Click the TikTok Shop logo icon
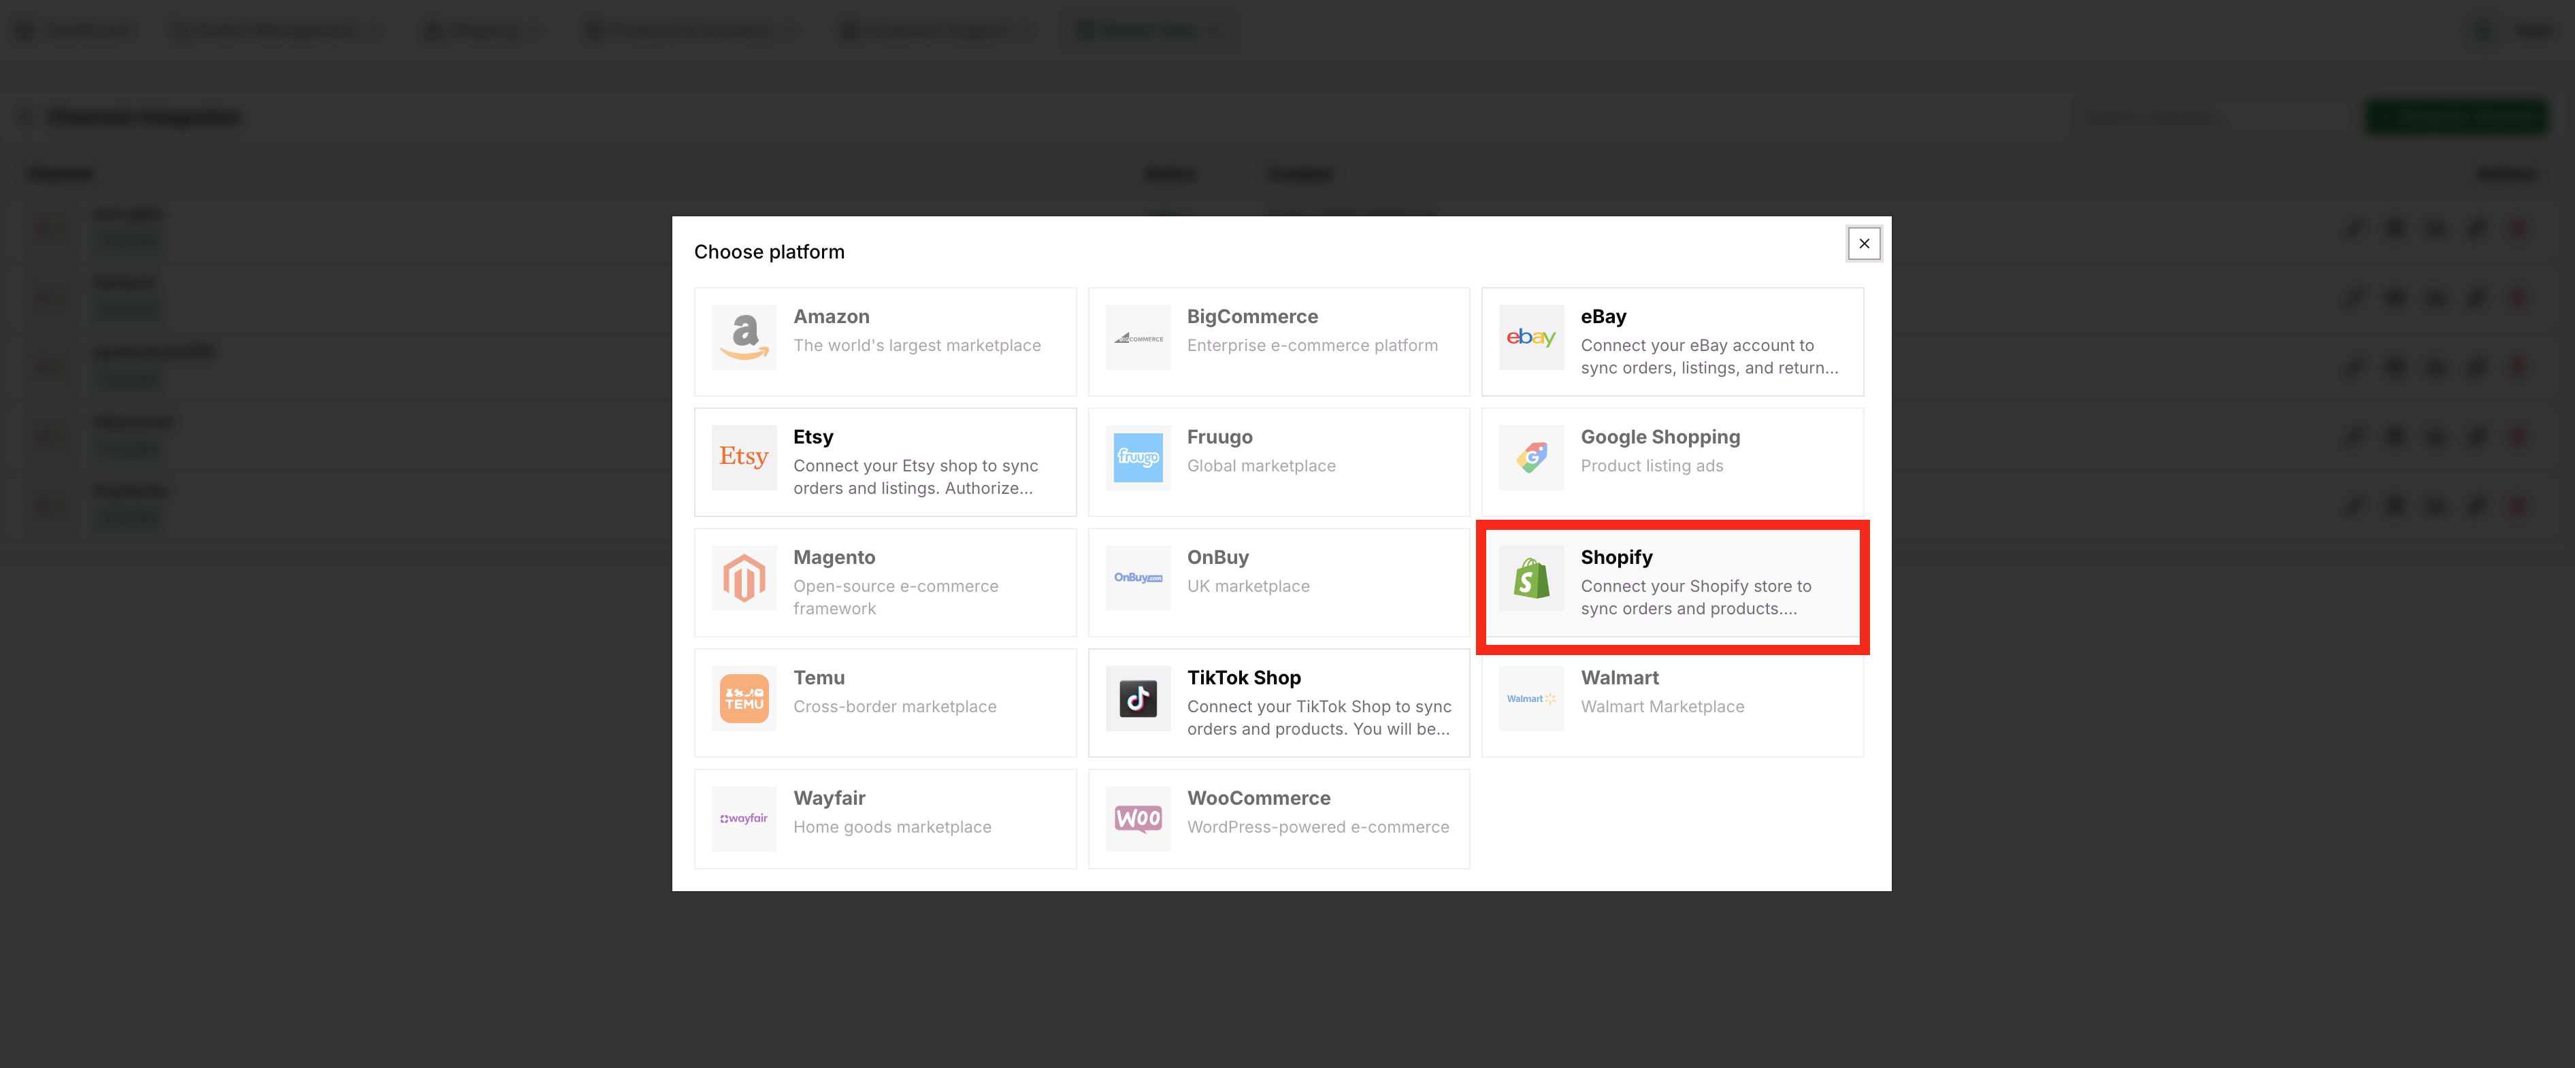The width and height of the screenshot is (2575, 1068). coord(1138,699)
